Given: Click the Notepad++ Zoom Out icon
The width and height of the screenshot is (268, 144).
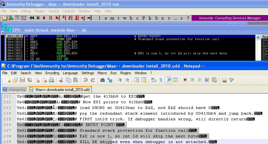Looking at the screenshot, I should tap(127, 80).
